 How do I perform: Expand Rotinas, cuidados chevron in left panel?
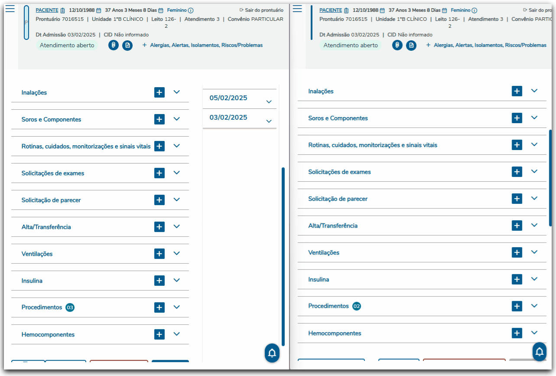click(176, 146)
